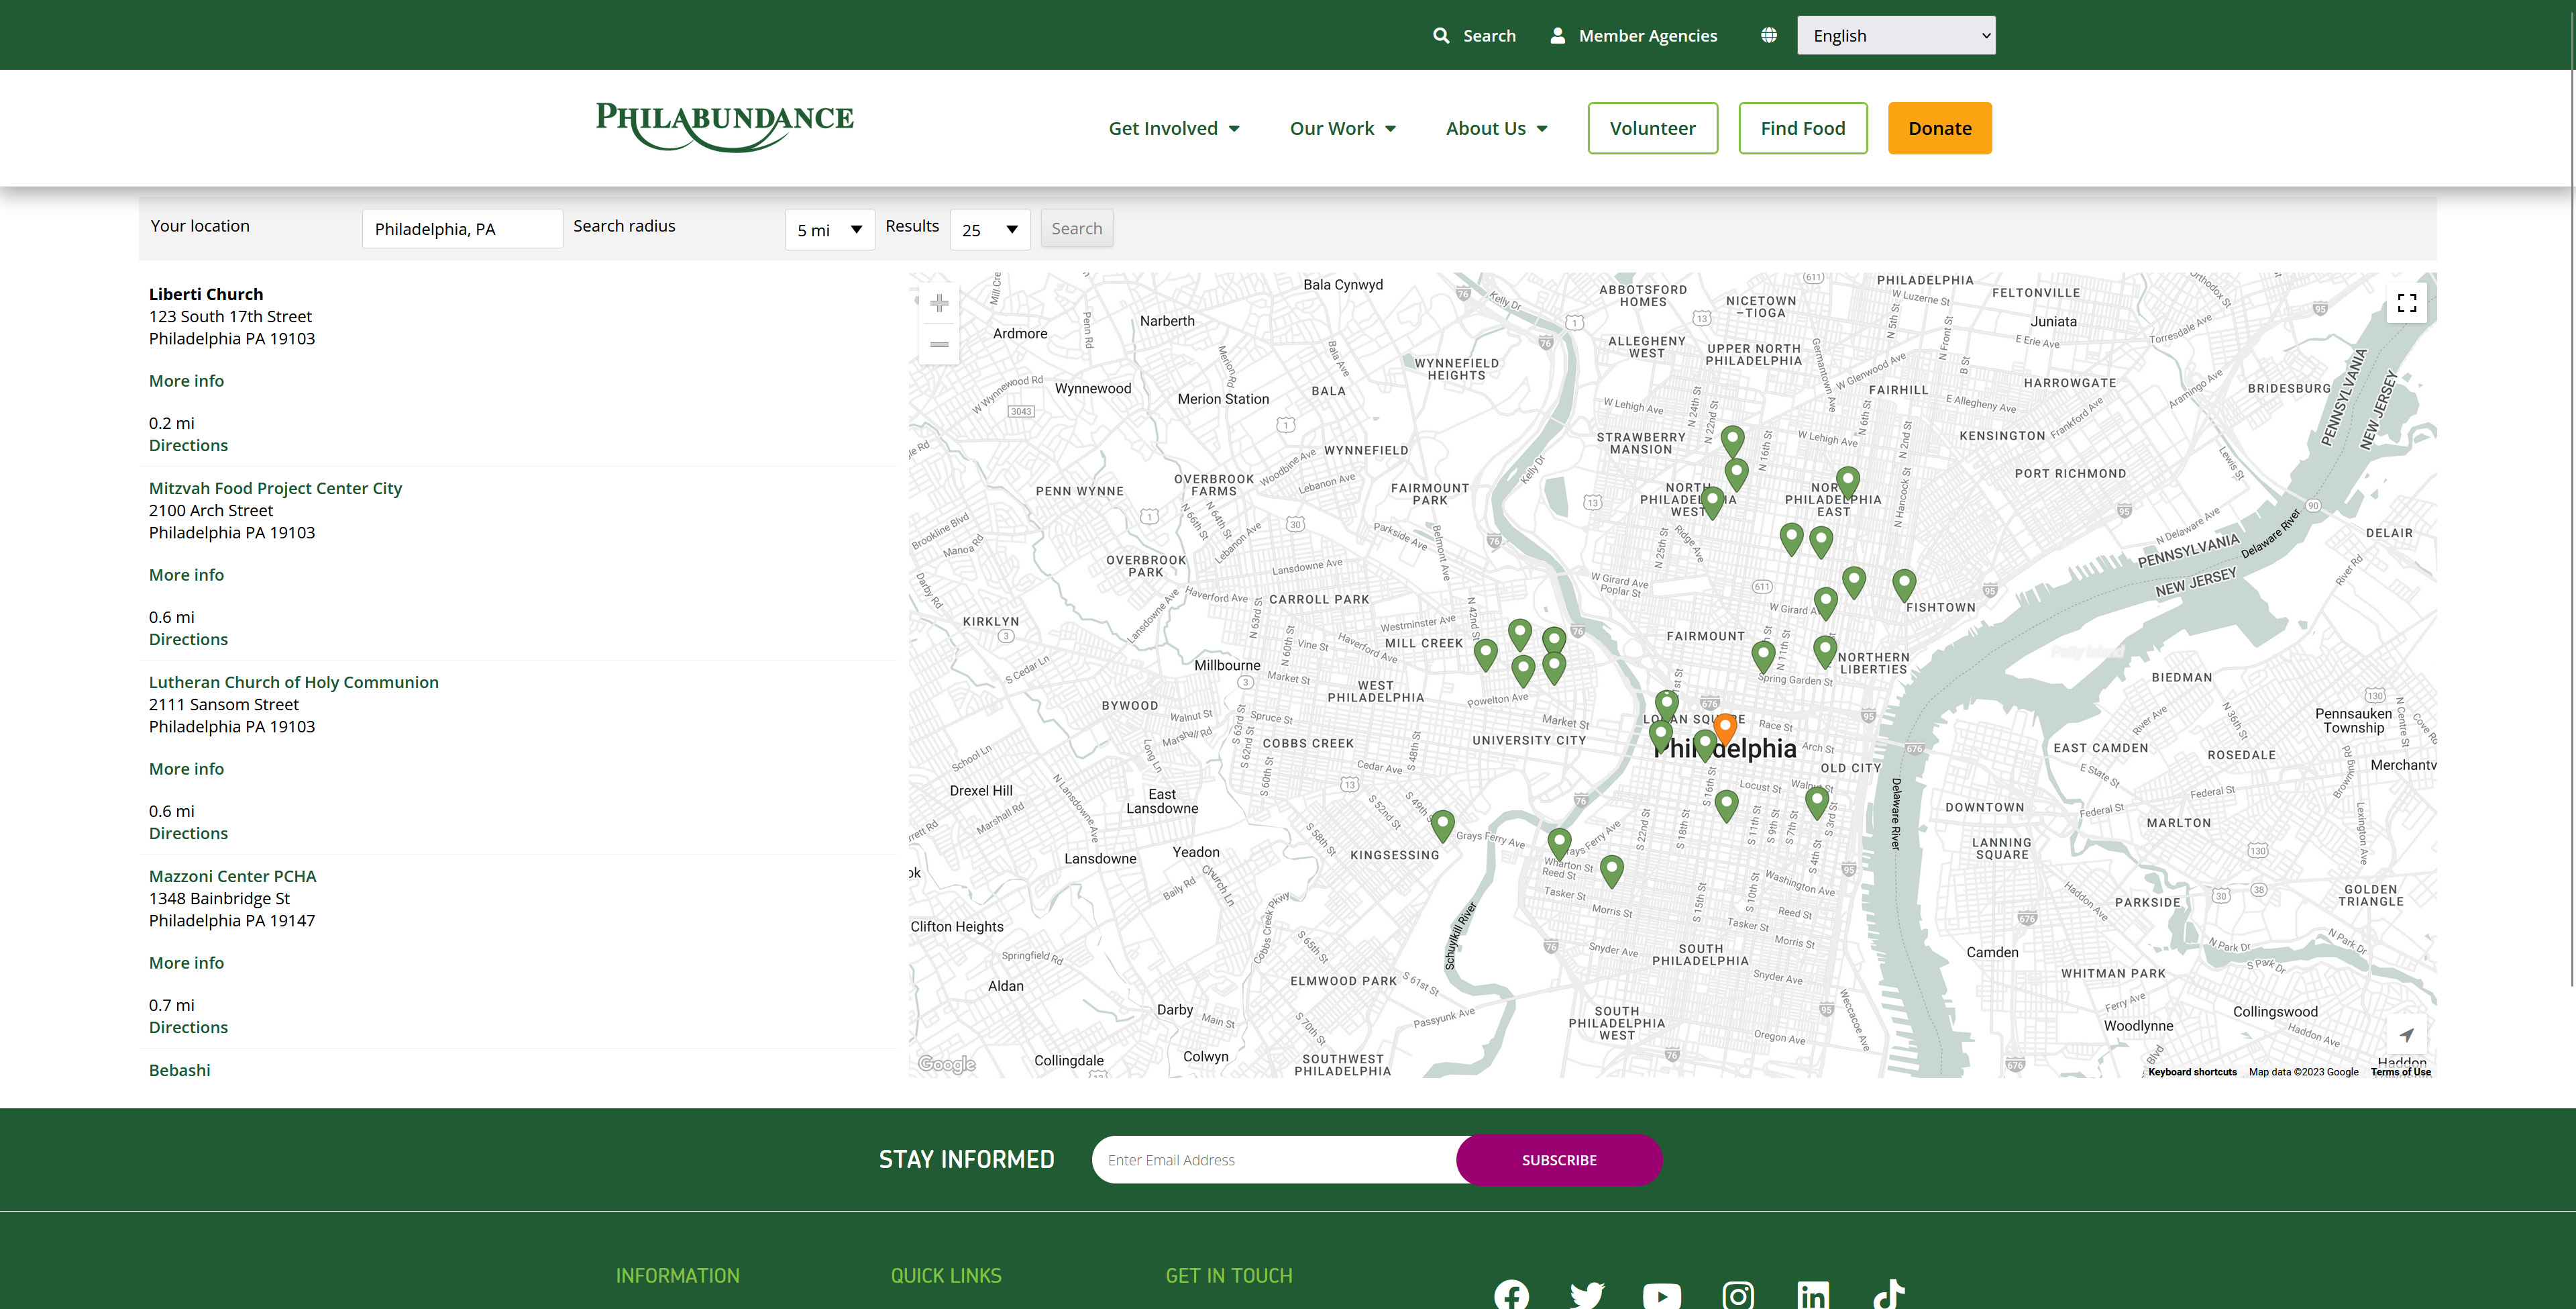
Task: Open Mazzoni Center PCHA link
Action: (233, 877)
